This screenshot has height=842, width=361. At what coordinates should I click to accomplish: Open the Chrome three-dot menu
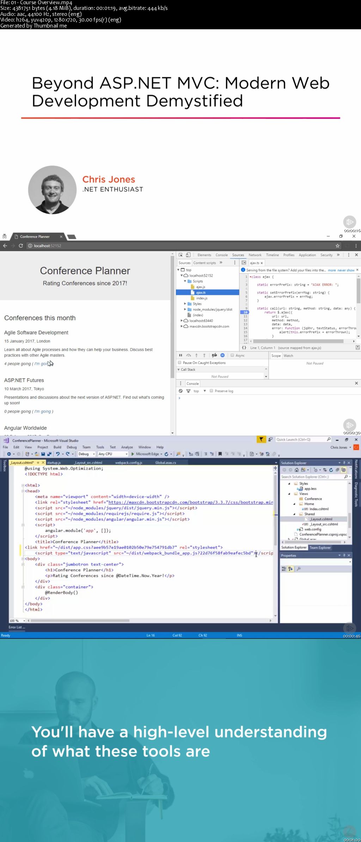356,246
